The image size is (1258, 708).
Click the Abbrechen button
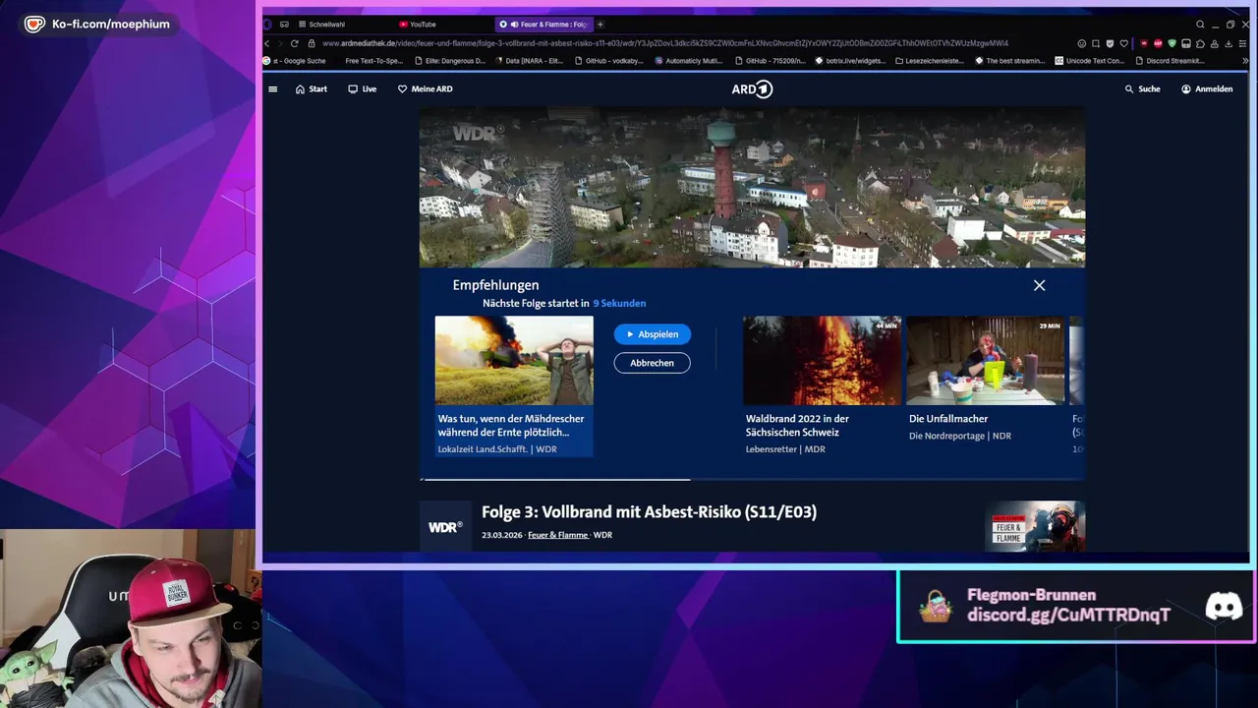pos(653,363)
